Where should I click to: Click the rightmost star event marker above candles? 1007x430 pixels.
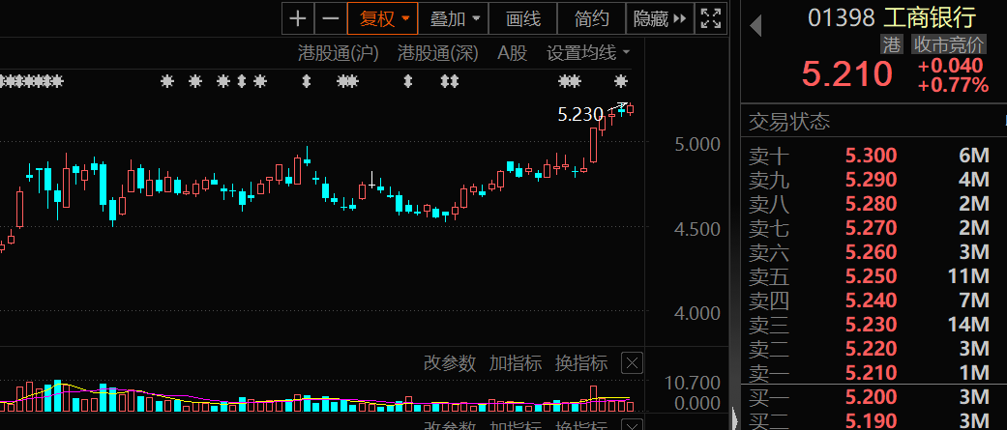[x=621, y=81]
